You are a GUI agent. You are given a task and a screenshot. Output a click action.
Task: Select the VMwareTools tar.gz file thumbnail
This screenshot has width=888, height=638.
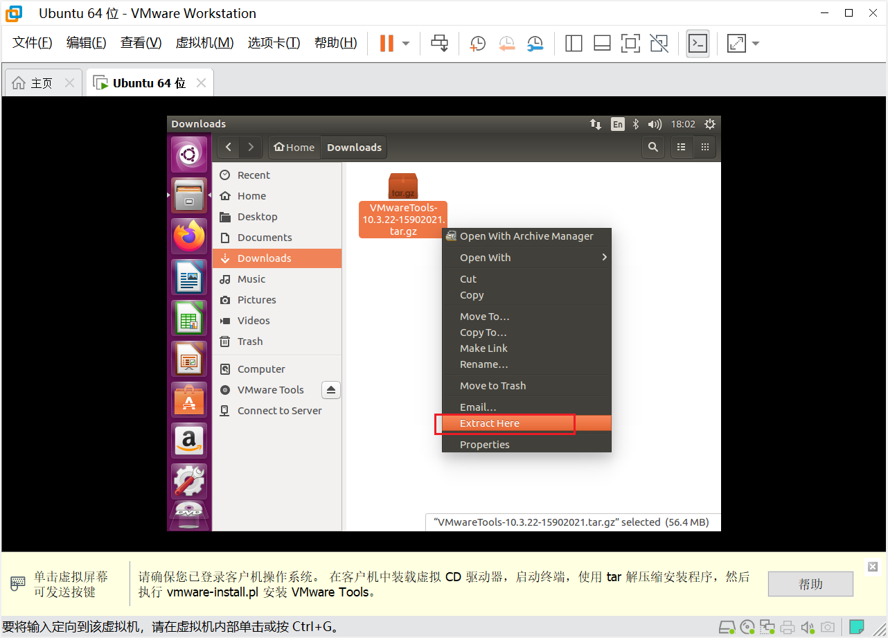(403, 186)
